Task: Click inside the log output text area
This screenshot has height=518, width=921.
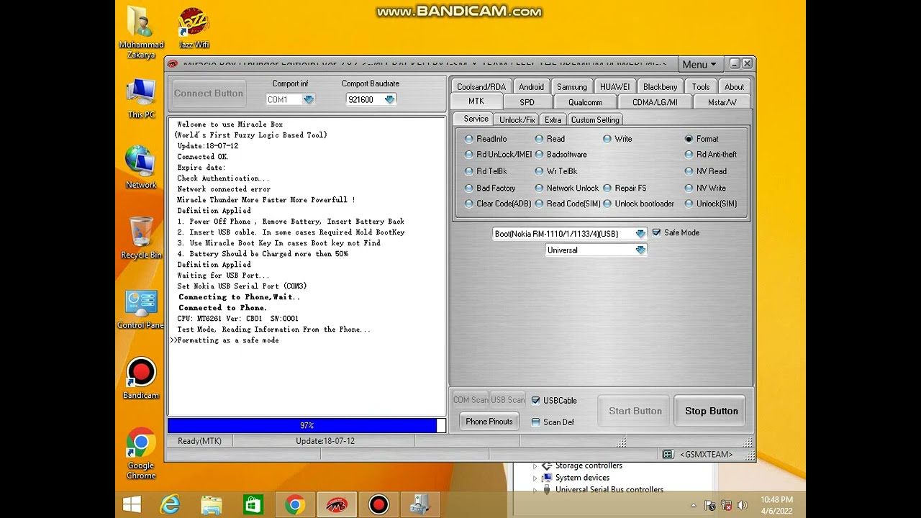Action: click(307, 266)
